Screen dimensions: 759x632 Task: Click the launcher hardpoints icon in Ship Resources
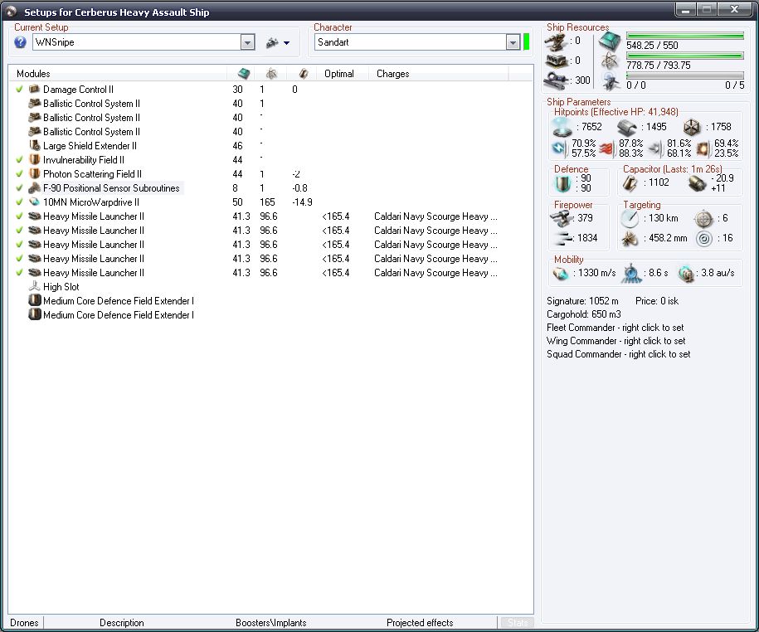click(x=556, y=61)
